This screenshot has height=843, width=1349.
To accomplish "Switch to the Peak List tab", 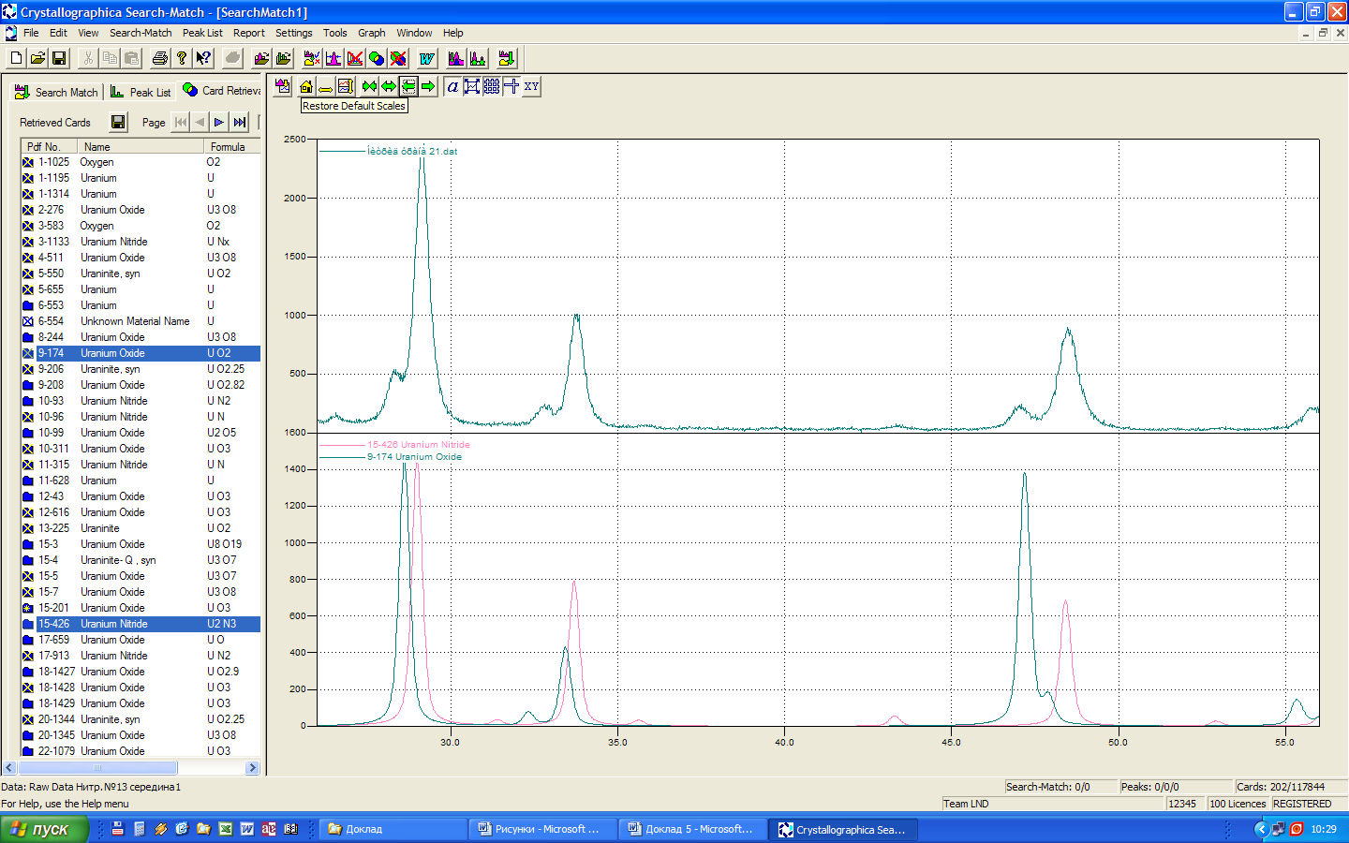I will click(x=141, y=92).
